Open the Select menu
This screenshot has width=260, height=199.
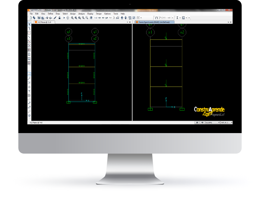click(x=65, y=14)
